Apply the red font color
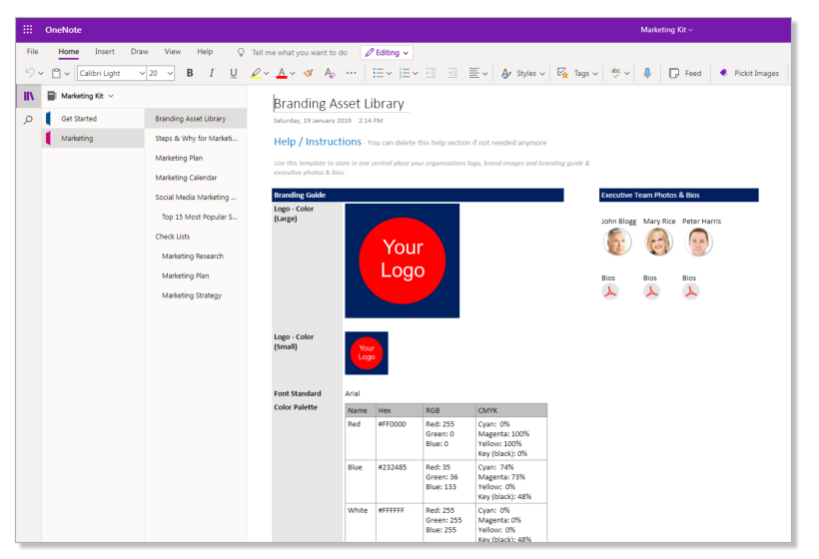819x559 pixels. pyautogui.click(x=282, y=73)
